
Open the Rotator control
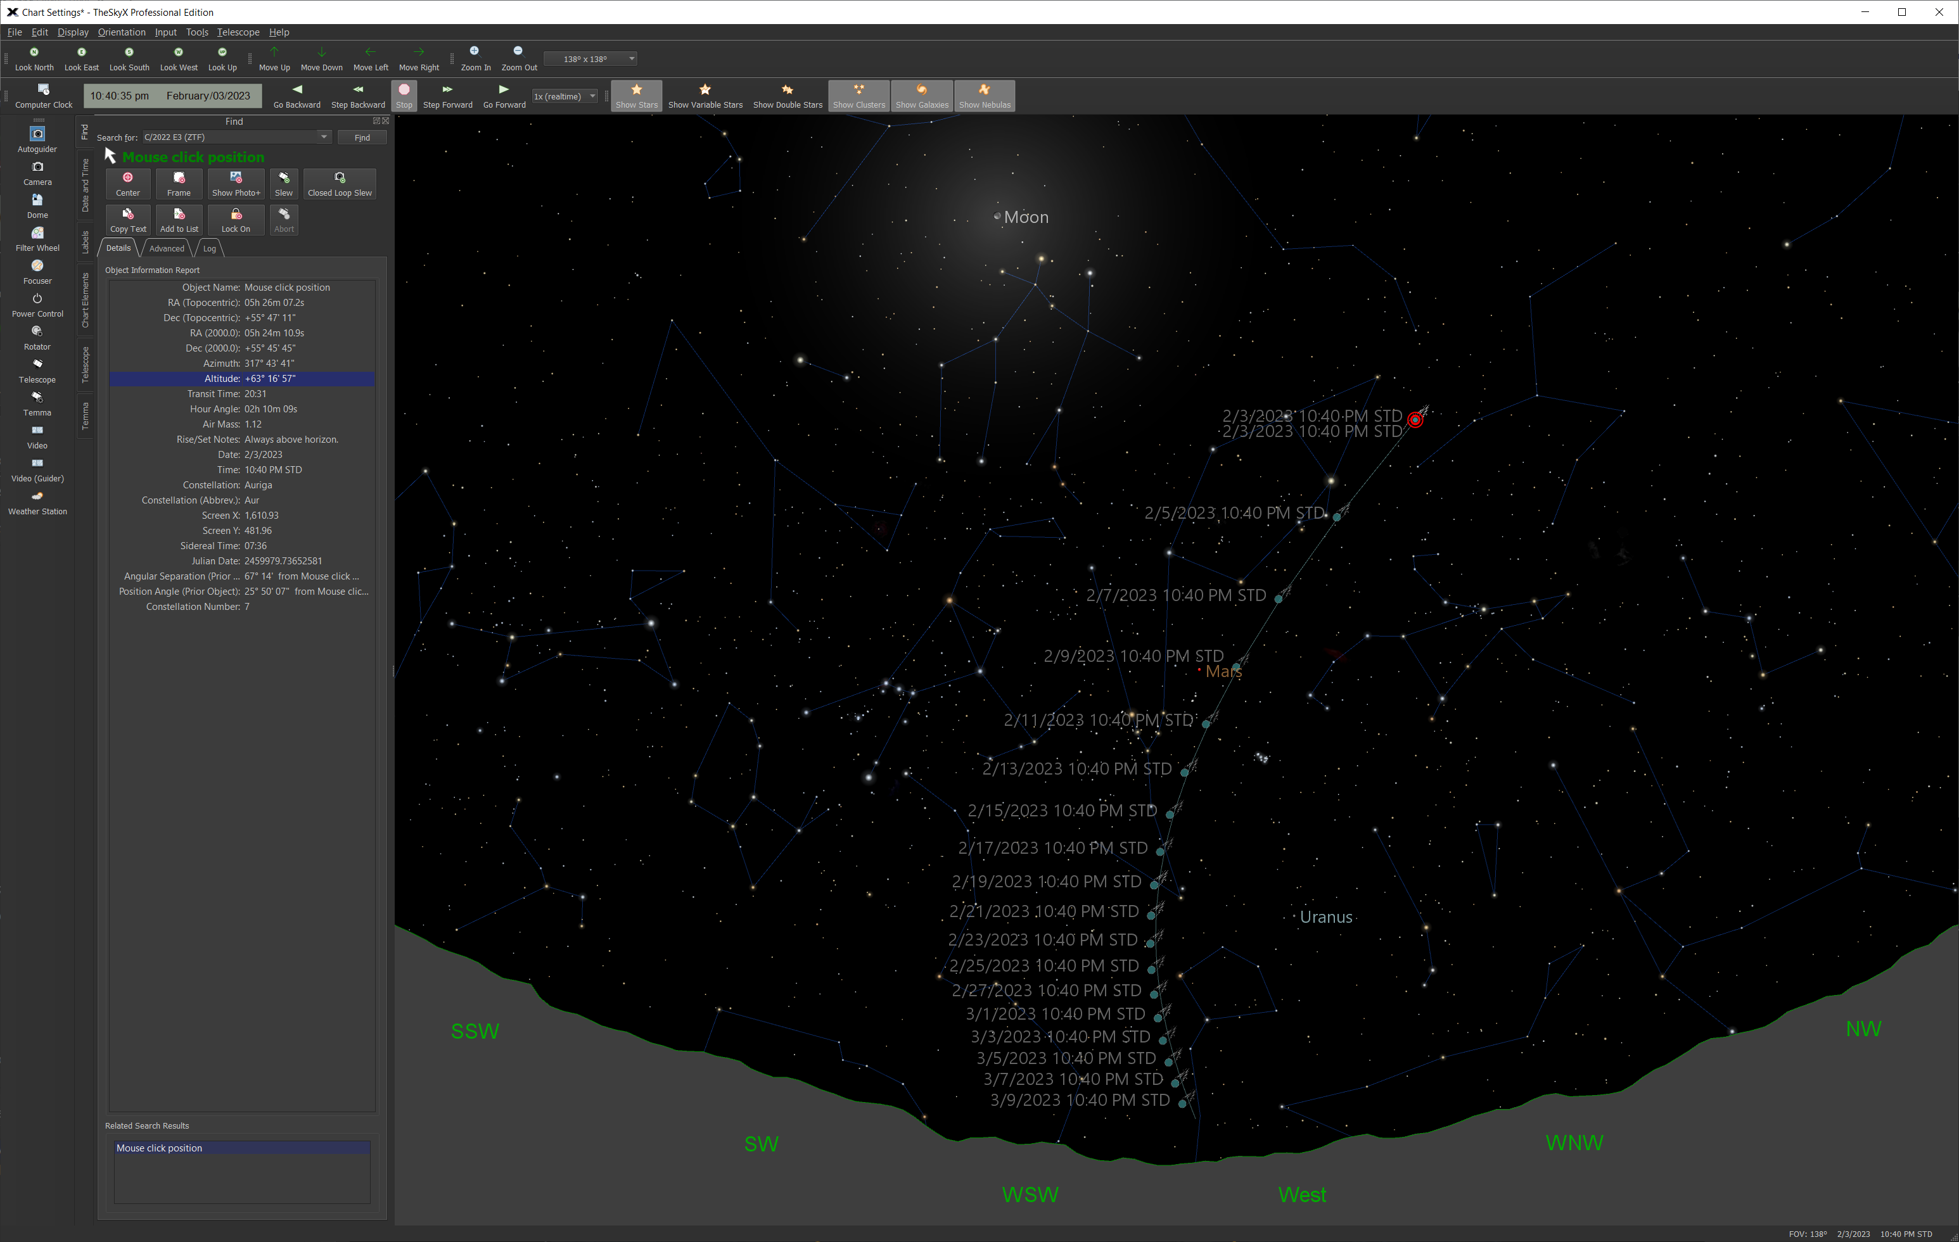pos(37,338)
